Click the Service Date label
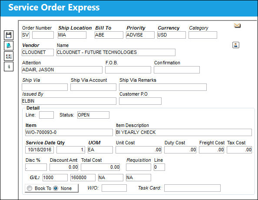The height and width of the screenshot is (200, 258). pos(40,143)
